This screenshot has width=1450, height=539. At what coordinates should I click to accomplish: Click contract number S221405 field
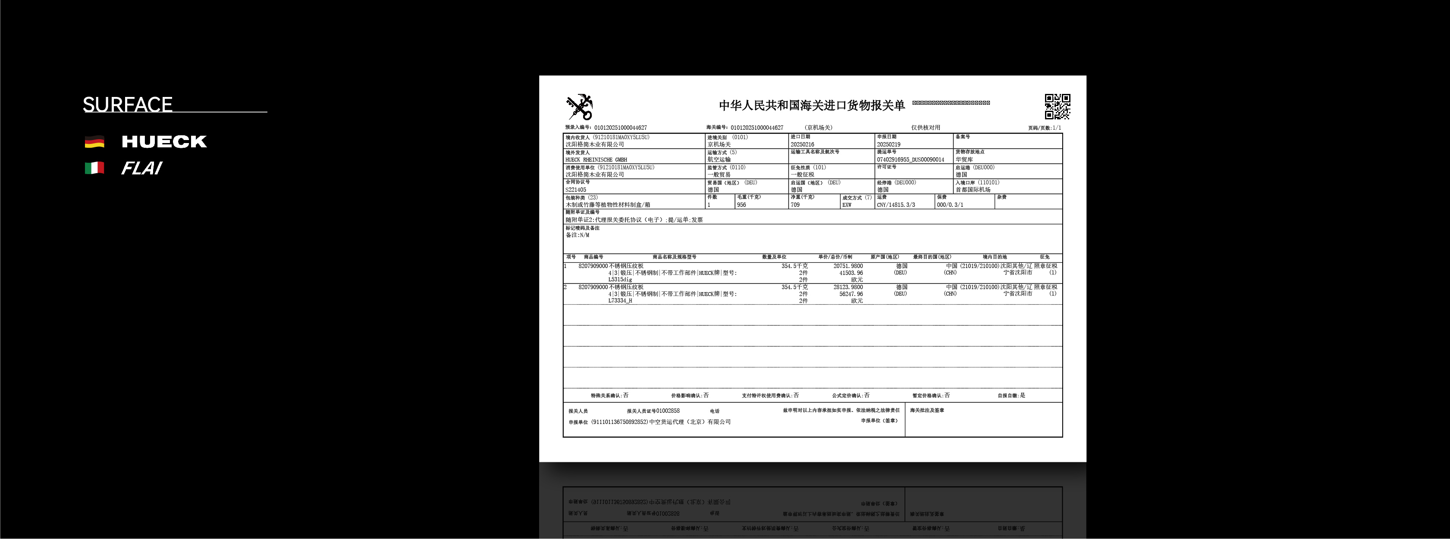click(x=576, y=190)
